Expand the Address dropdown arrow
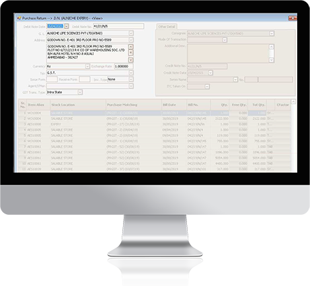This screenshot has height=286, width=310. pyautogui.click(x=131, y=40)
